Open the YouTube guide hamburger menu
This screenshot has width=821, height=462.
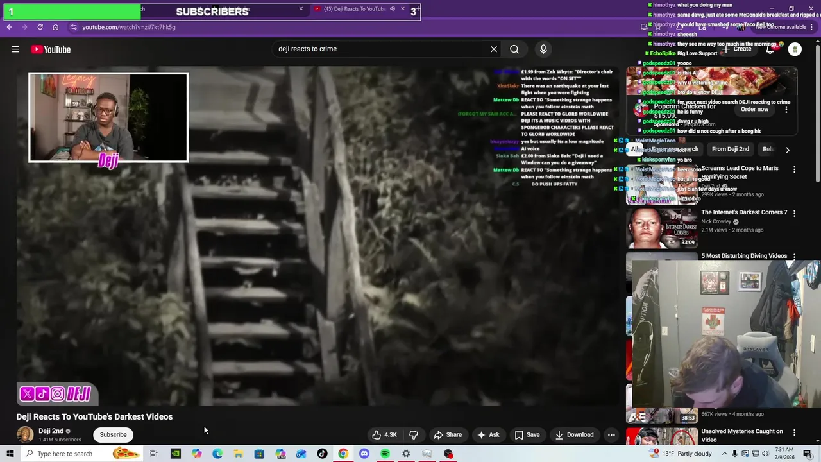[x=15, y=49]
